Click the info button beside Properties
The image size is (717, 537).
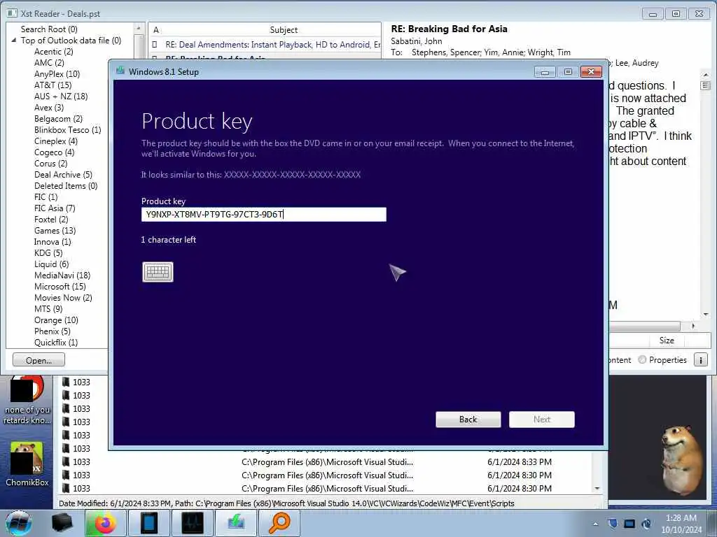pos(700,360)
